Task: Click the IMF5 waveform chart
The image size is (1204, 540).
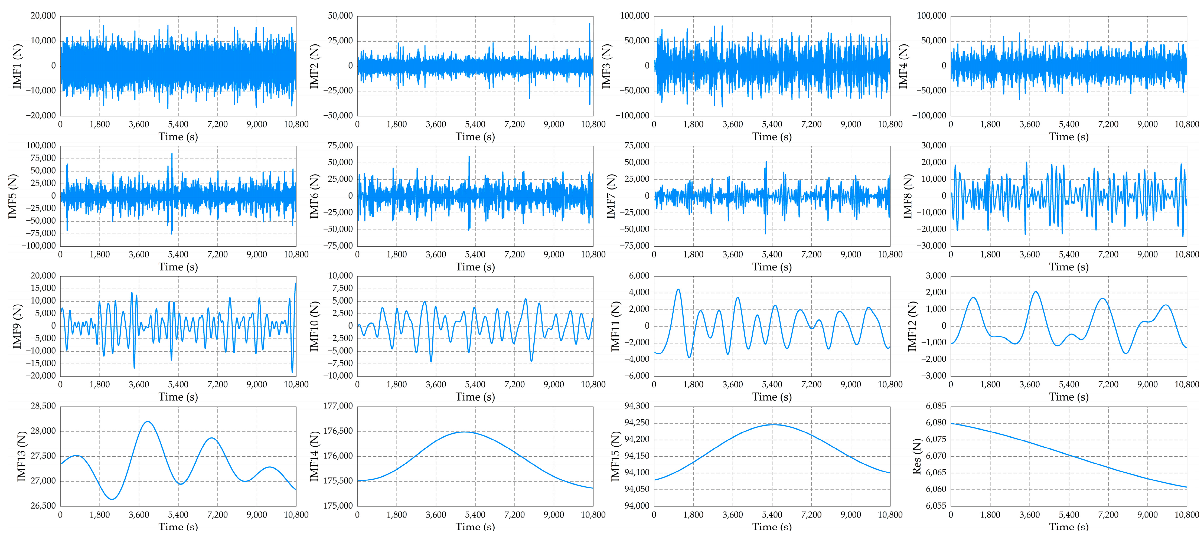Action: (x=178, y=196)
